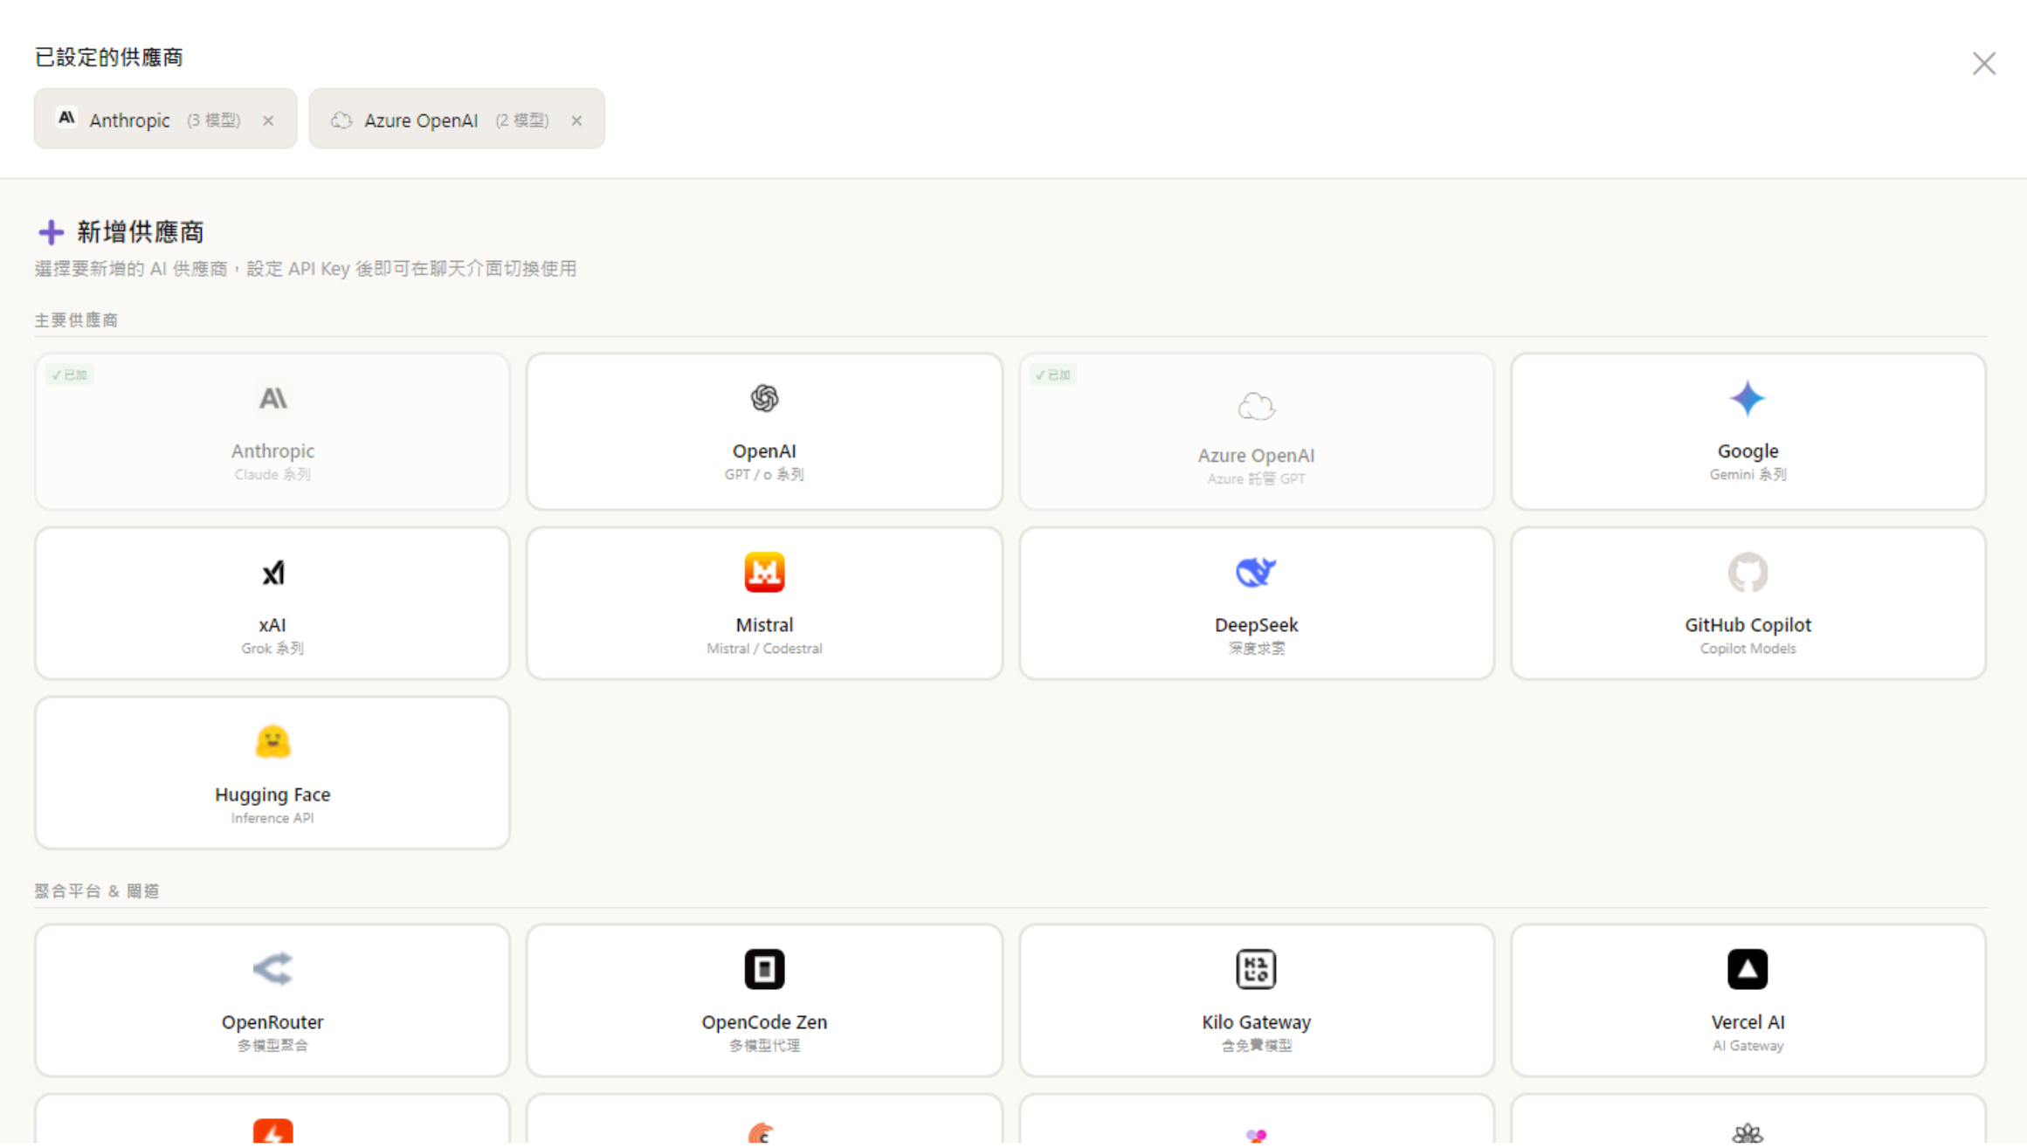Image resolution: width=2027 pixels, height=1148 pixels.
Task: Choose the OpenAI knot logo card icon
Action: (764, 398)
